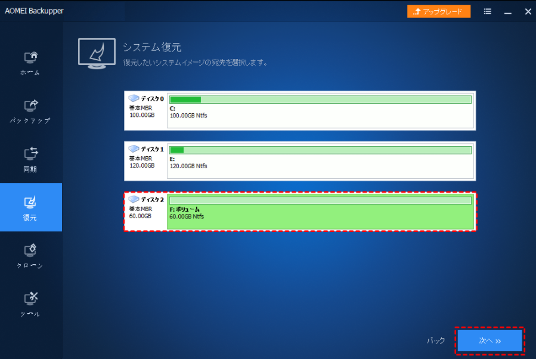
Task: Click the 復元したいシステムイメージ instruction text
Action: pyautogui.click(x=196, y=63)
